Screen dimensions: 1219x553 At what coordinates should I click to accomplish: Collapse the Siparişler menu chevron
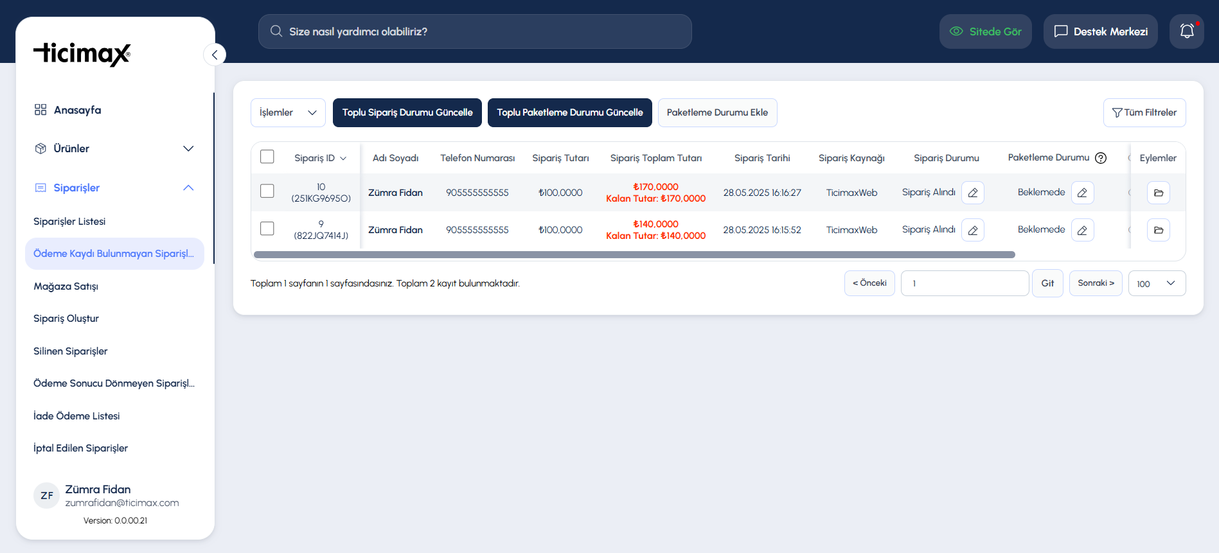pyautogui.click(x=188, y=188)
